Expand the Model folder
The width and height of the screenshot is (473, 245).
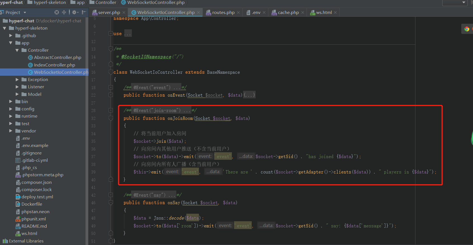click(17, 94)
